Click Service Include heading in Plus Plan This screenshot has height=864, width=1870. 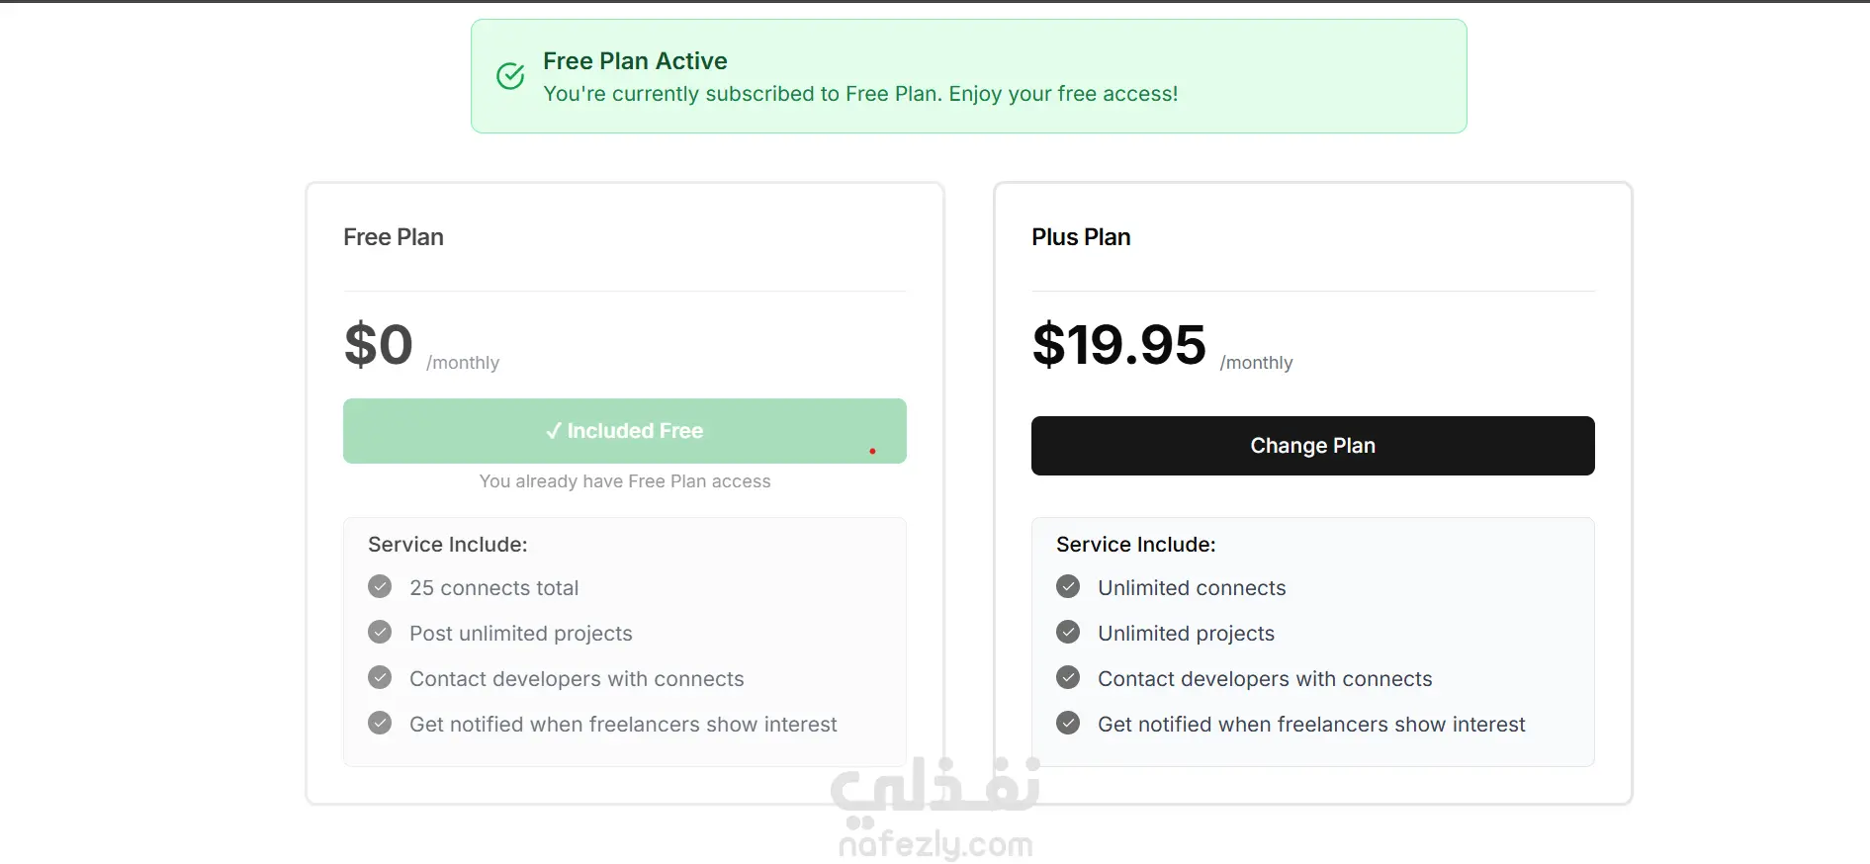click(x=1135, y=545)
